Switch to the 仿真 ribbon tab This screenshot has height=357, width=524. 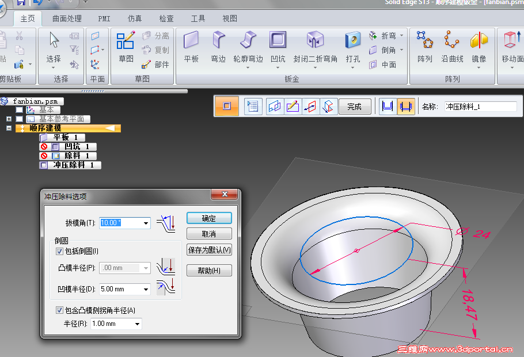135,19
